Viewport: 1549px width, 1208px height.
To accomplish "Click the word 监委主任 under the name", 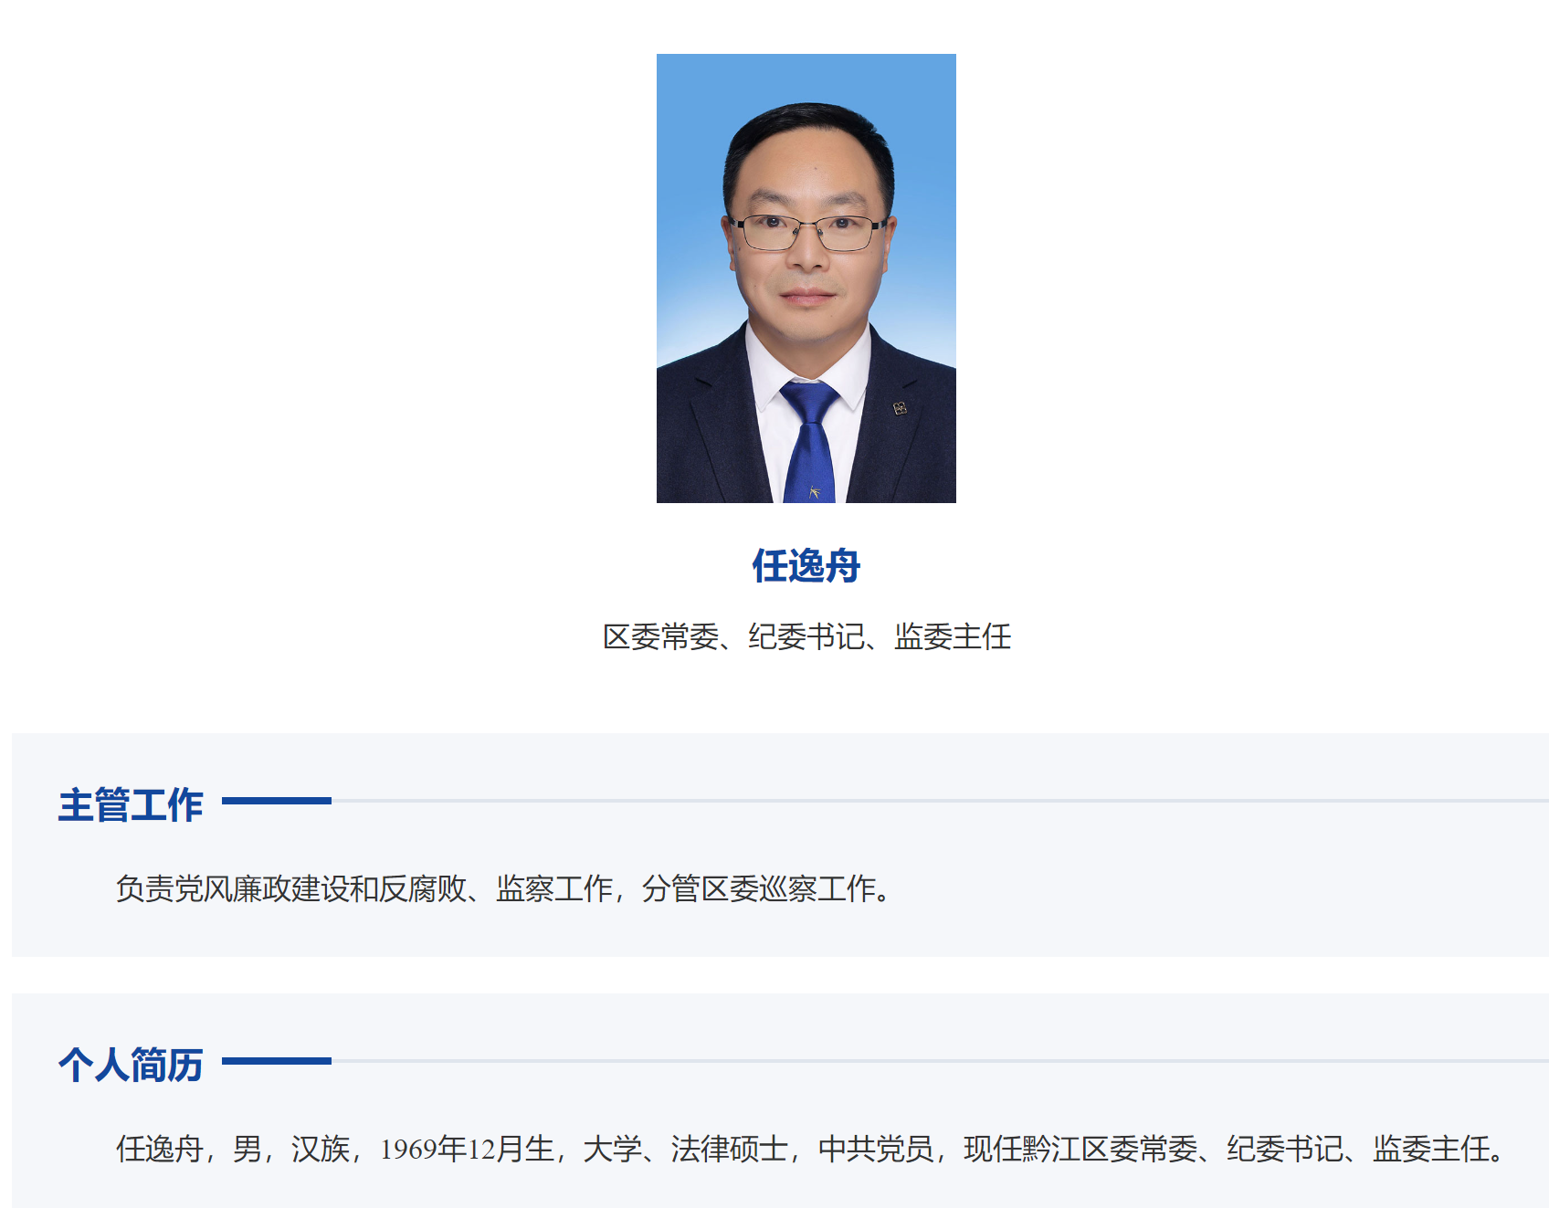I will point(953,636).
